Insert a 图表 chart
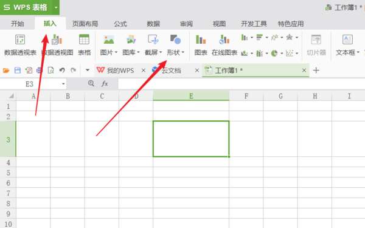The width and height of the screenshot is (365, 228). [201, 40]
